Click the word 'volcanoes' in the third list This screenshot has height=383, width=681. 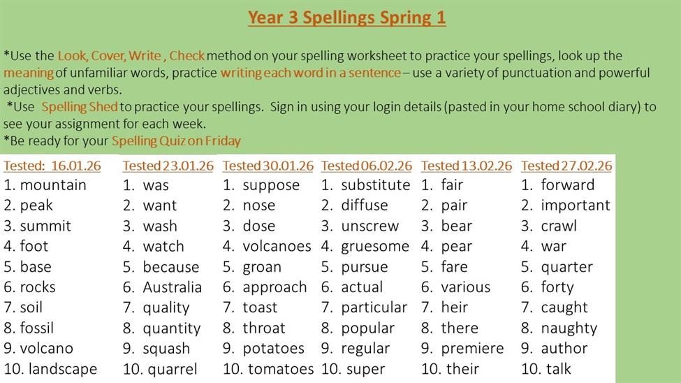[x=277, y=246]
